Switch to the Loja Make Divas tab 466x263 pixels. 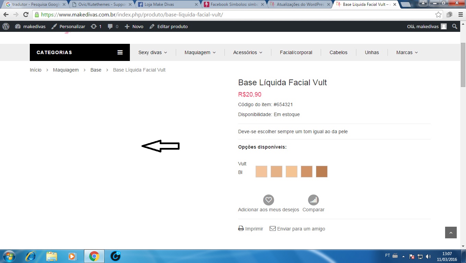click(168, 4)
